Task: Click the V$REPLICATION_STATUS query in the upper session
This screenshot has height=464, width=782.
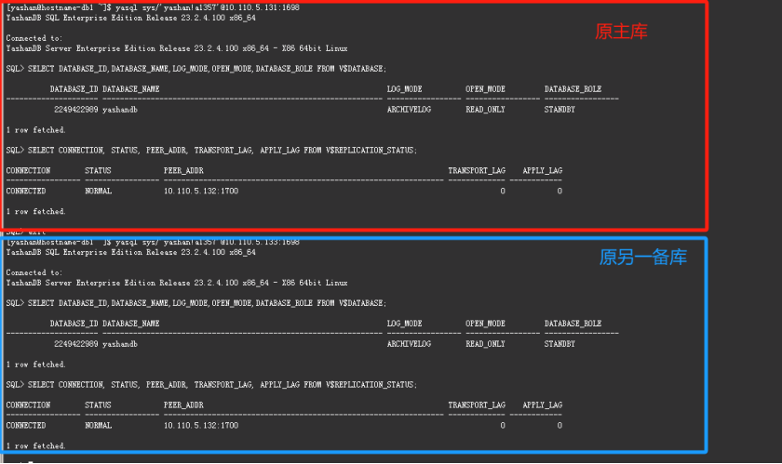Action: tap(222, 150)
